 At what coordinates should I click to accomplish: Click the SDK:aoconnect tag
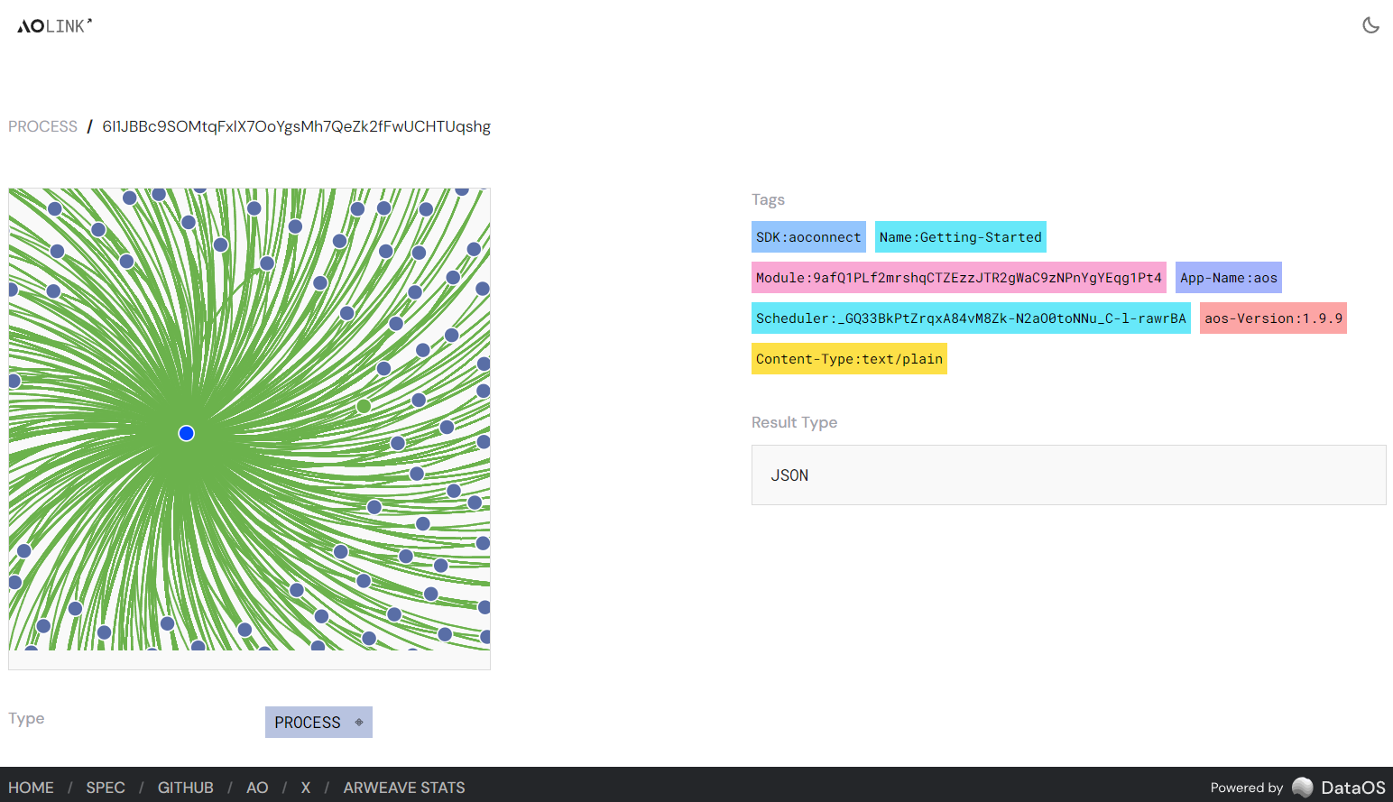coord(808,237)
